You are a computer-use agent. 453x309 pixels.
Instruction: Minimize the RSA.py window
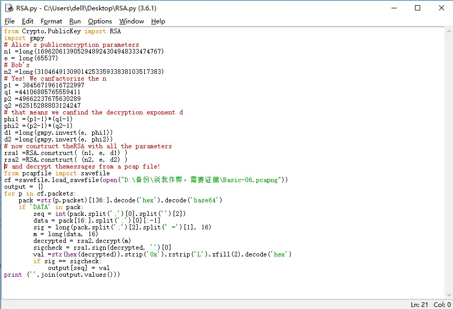click(394, 8)
